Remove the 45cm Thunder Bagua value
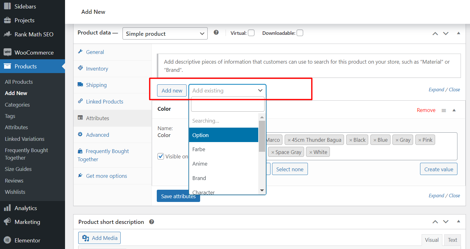This screenshot has height=249, width=470. pyautogui.click(x=289, y=140)
